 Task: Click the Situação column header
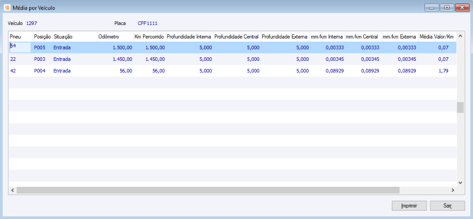click(75, 36)
